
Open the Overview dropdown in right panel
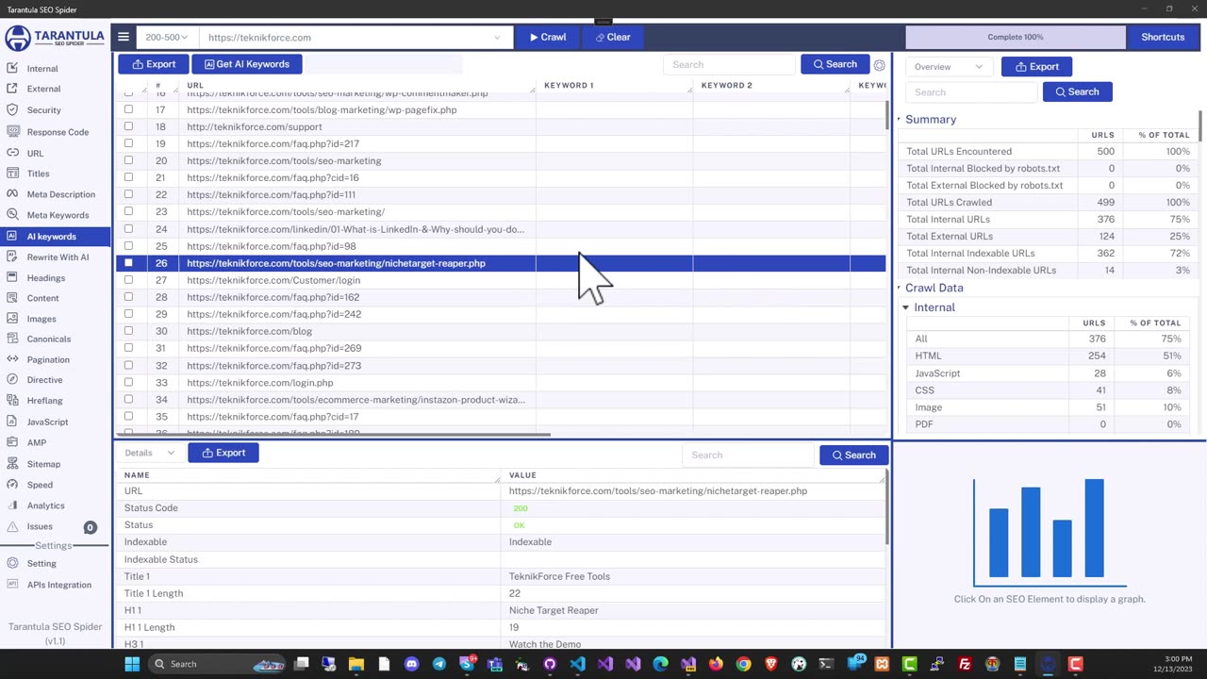pos(948,67)
